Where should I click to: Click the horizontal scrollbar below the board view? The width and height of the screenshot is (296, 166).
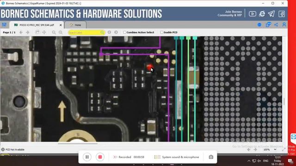pyautogui.click(x=78, y=143)
